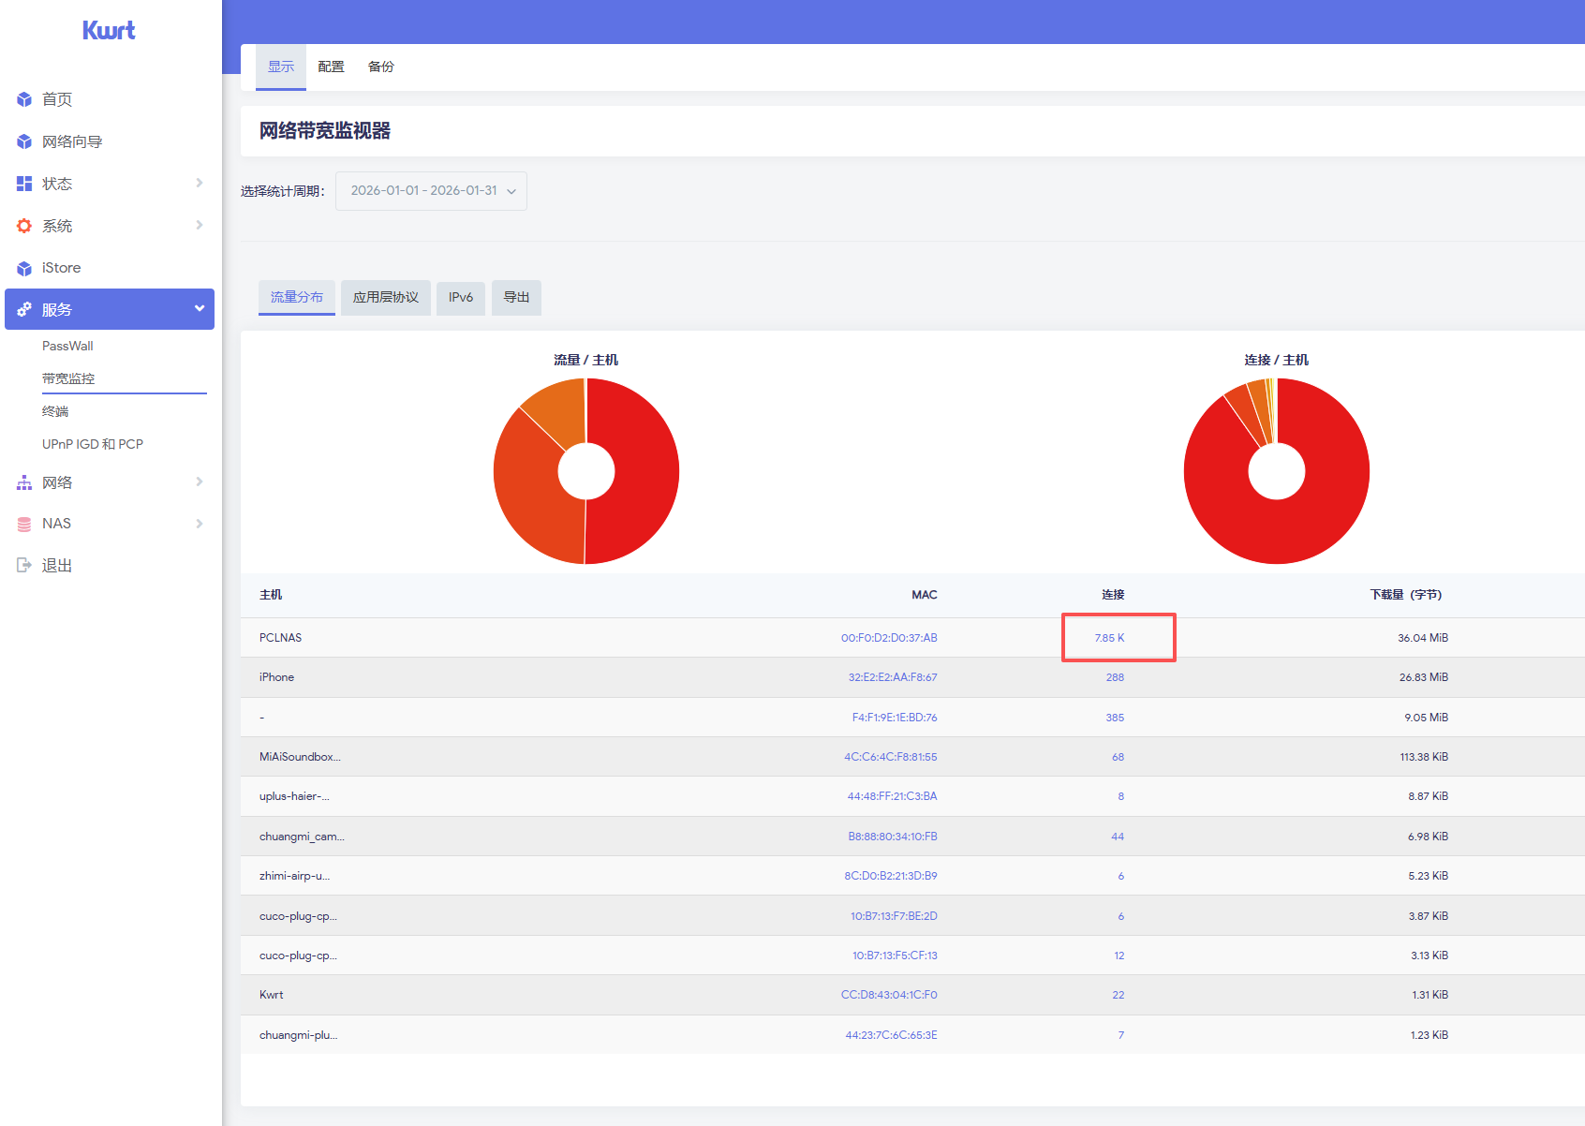Click the logout door icon
The image size is (1585, 1126).
click(24, 565)
